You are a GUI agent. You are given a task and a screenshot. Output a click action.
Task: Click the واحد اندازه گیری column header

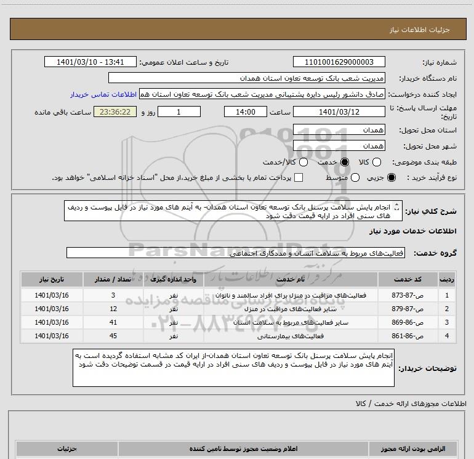pyautogui.click(x=173, y=279)
